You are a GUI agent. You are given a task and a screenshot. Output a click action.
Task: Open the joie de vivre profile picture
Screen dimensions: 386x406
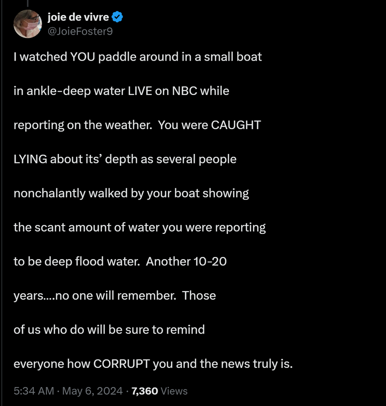point(28,24)
